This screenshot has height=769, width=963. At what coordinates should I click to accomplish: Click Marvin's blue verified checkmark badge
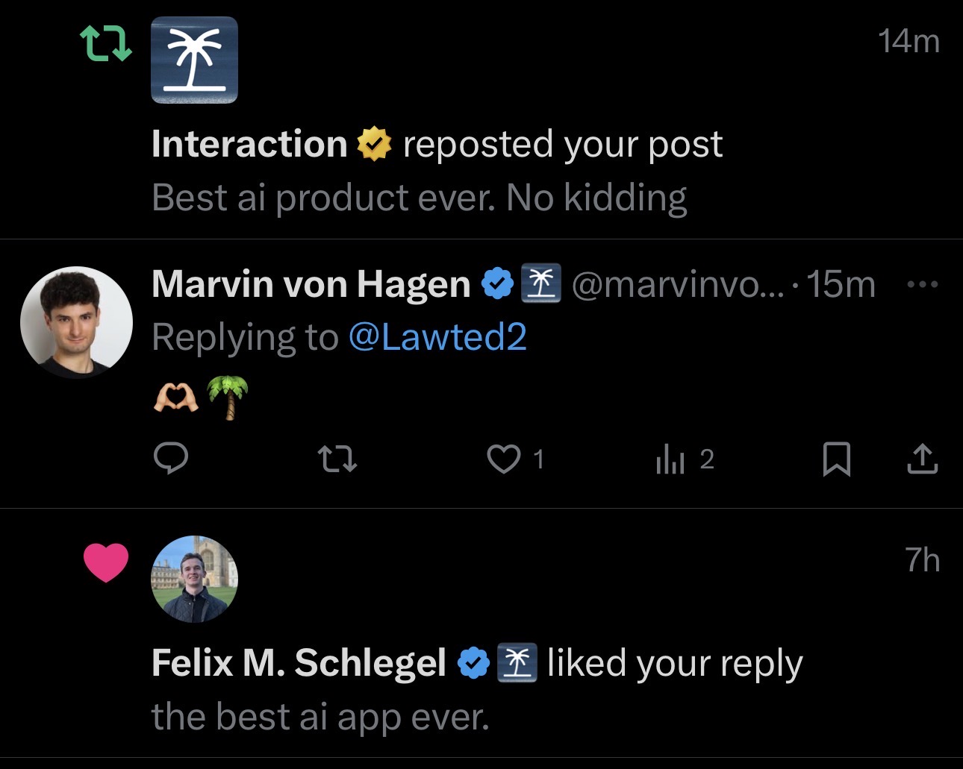pos(498,284)
